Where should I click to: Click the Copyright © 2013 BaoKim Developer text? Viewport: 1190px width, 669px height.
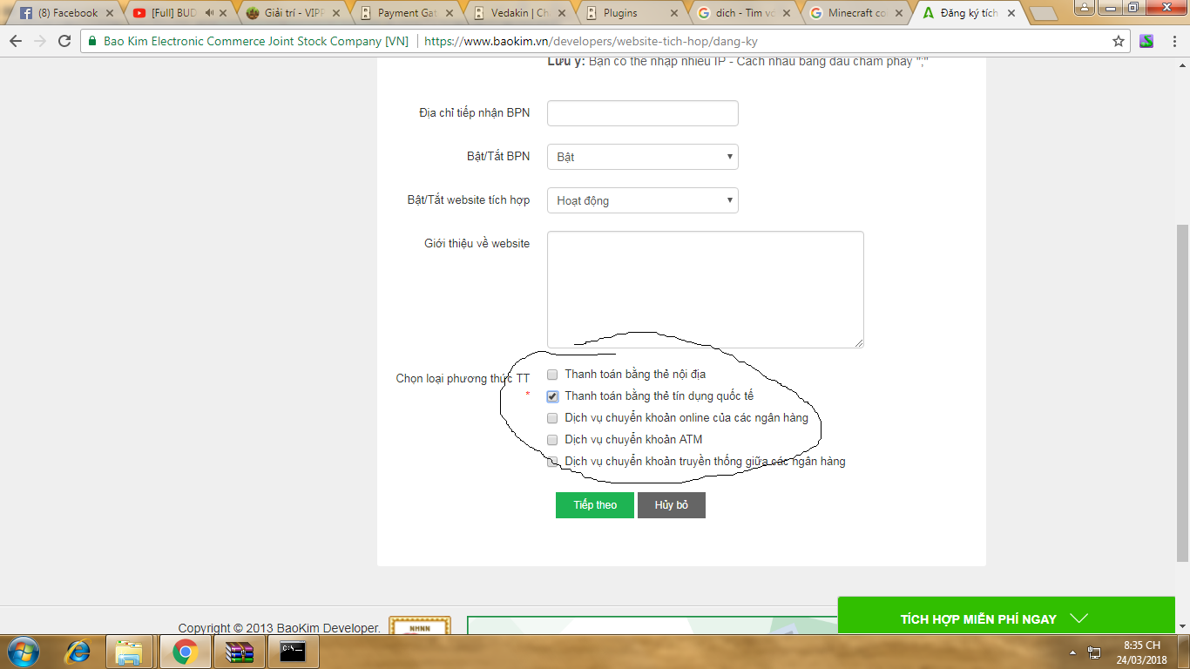280,628
